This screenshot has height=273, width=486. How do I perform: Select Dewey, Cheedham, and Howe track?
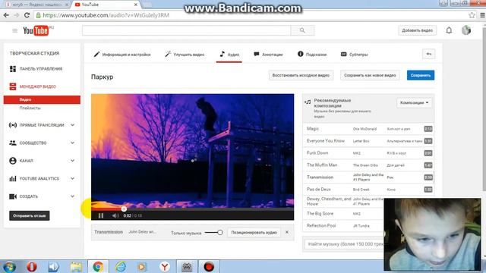[343, 202]
